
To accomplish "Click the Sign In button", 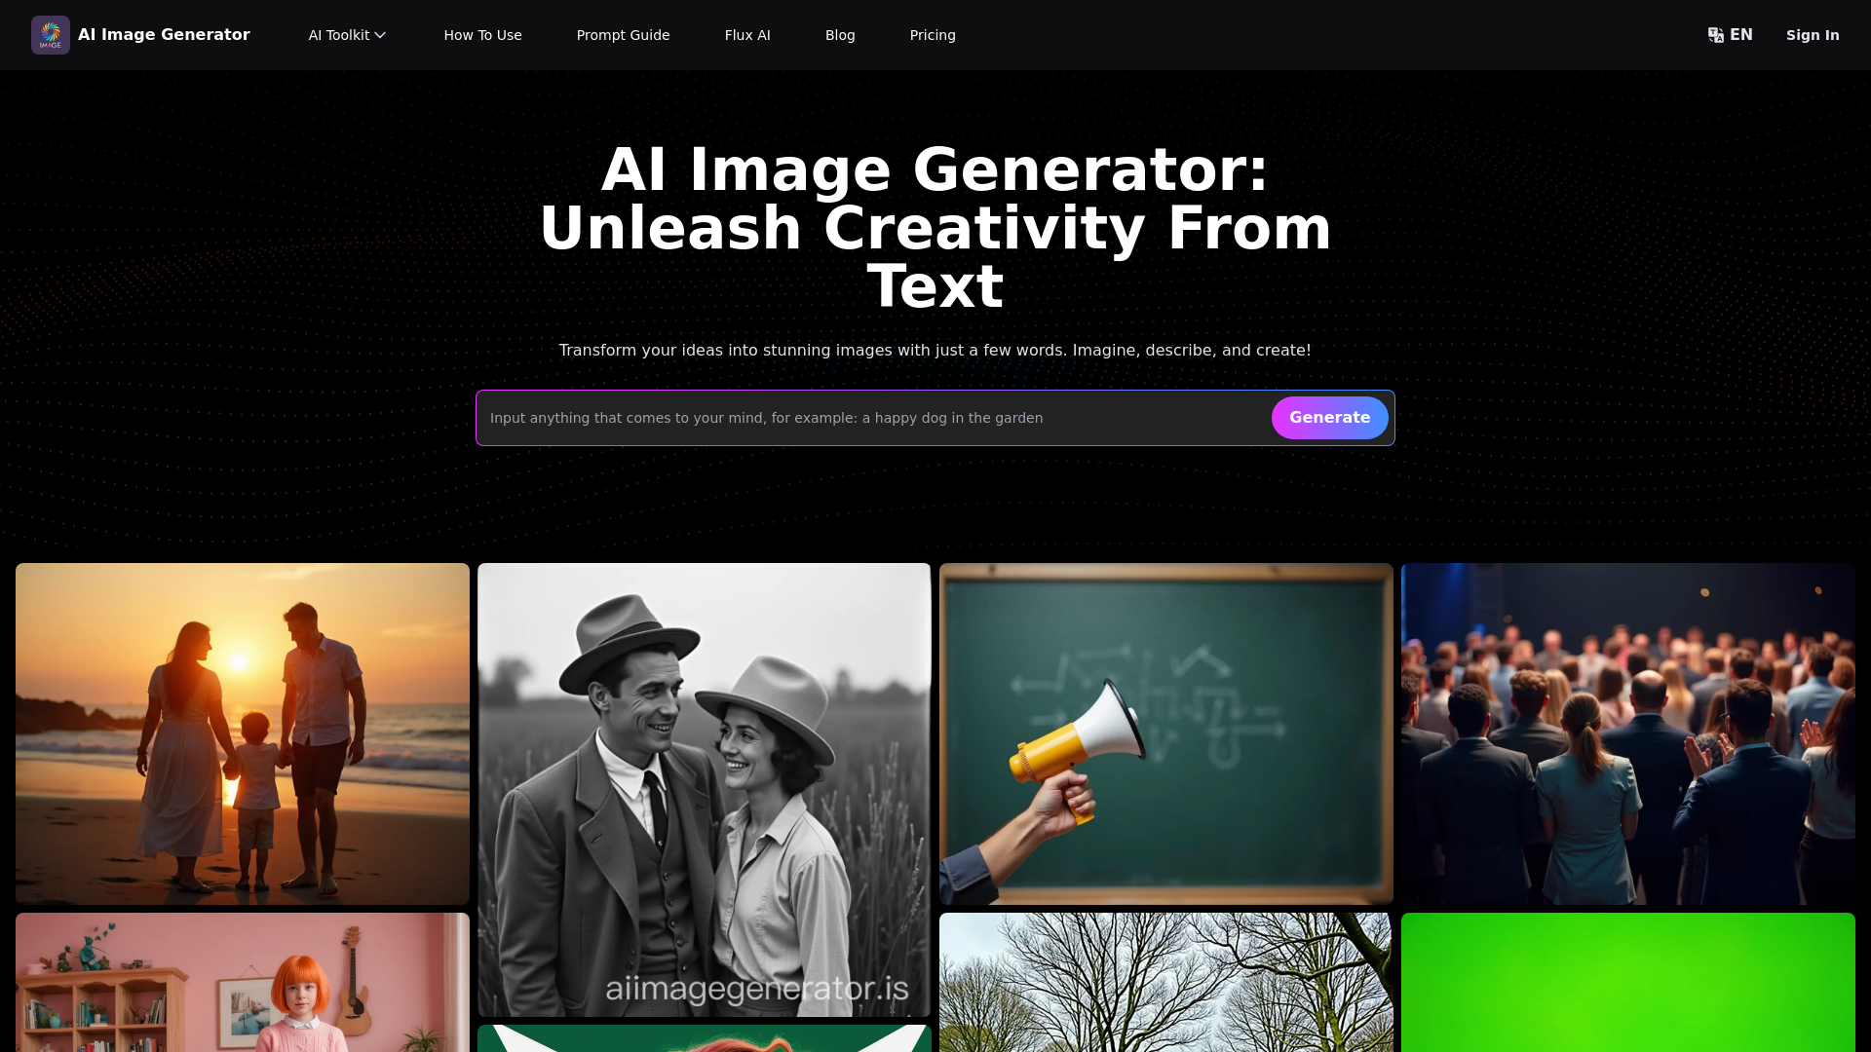I will tap(1812, 35).
